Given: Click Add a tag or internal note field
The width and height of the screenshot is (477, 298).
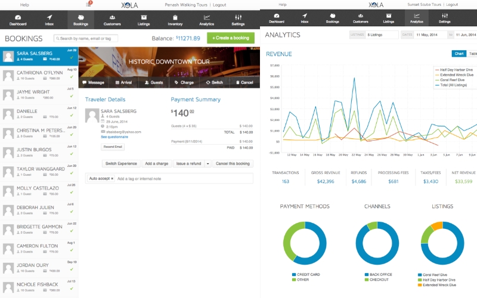Looking at the screenshot, I should click(184, 178).
